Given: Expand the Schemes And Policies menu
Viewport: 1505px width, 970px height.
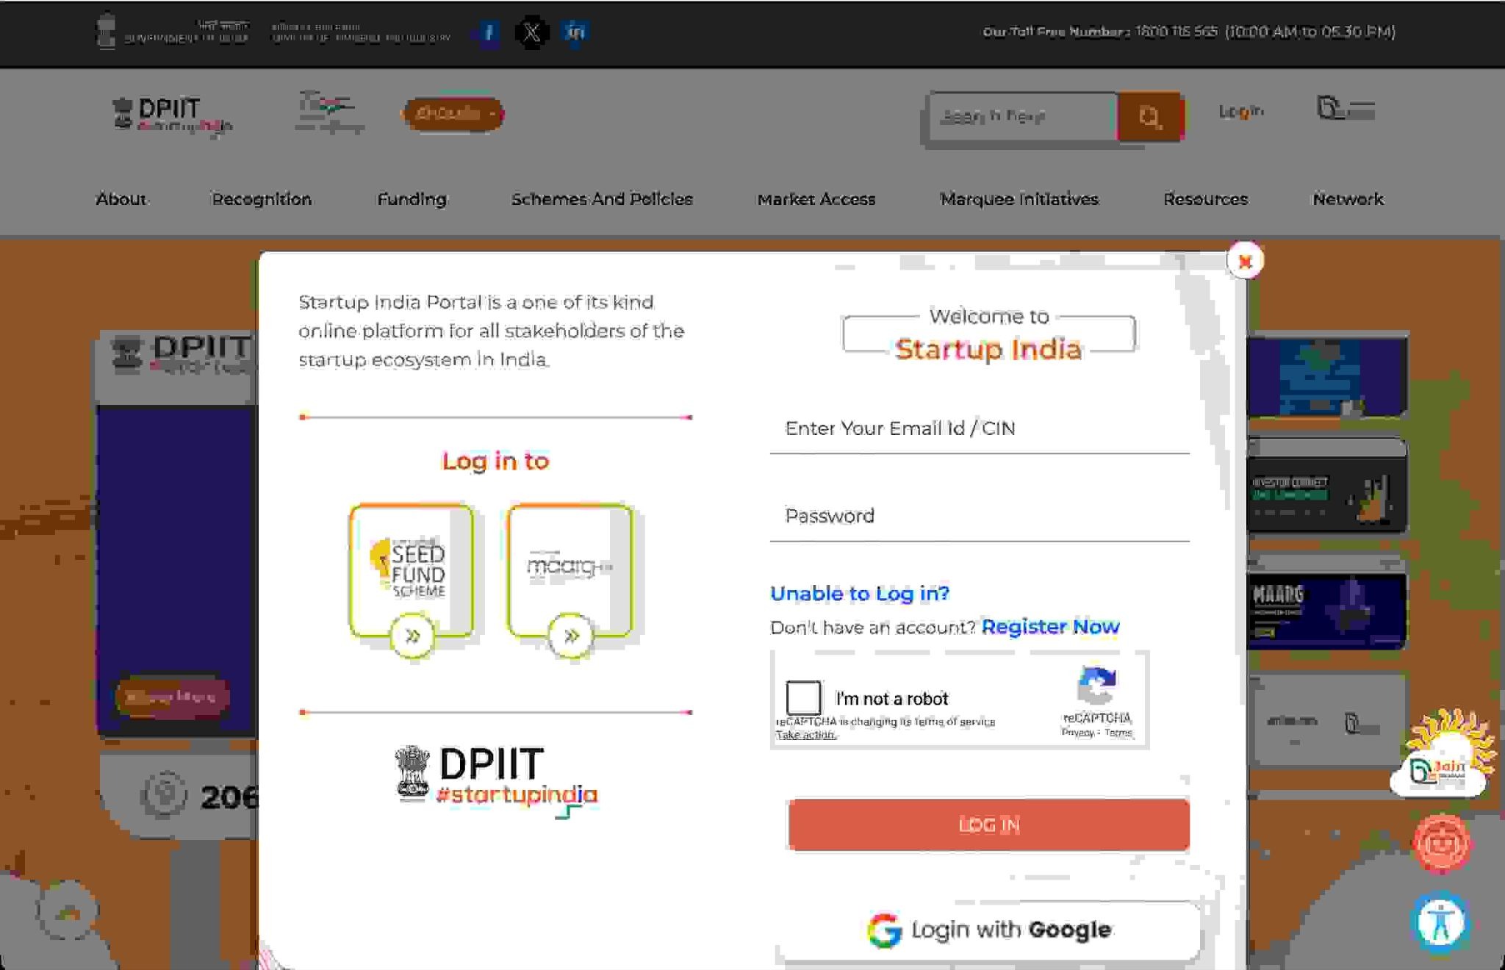Looking at the screenshot, I should 602,199.
